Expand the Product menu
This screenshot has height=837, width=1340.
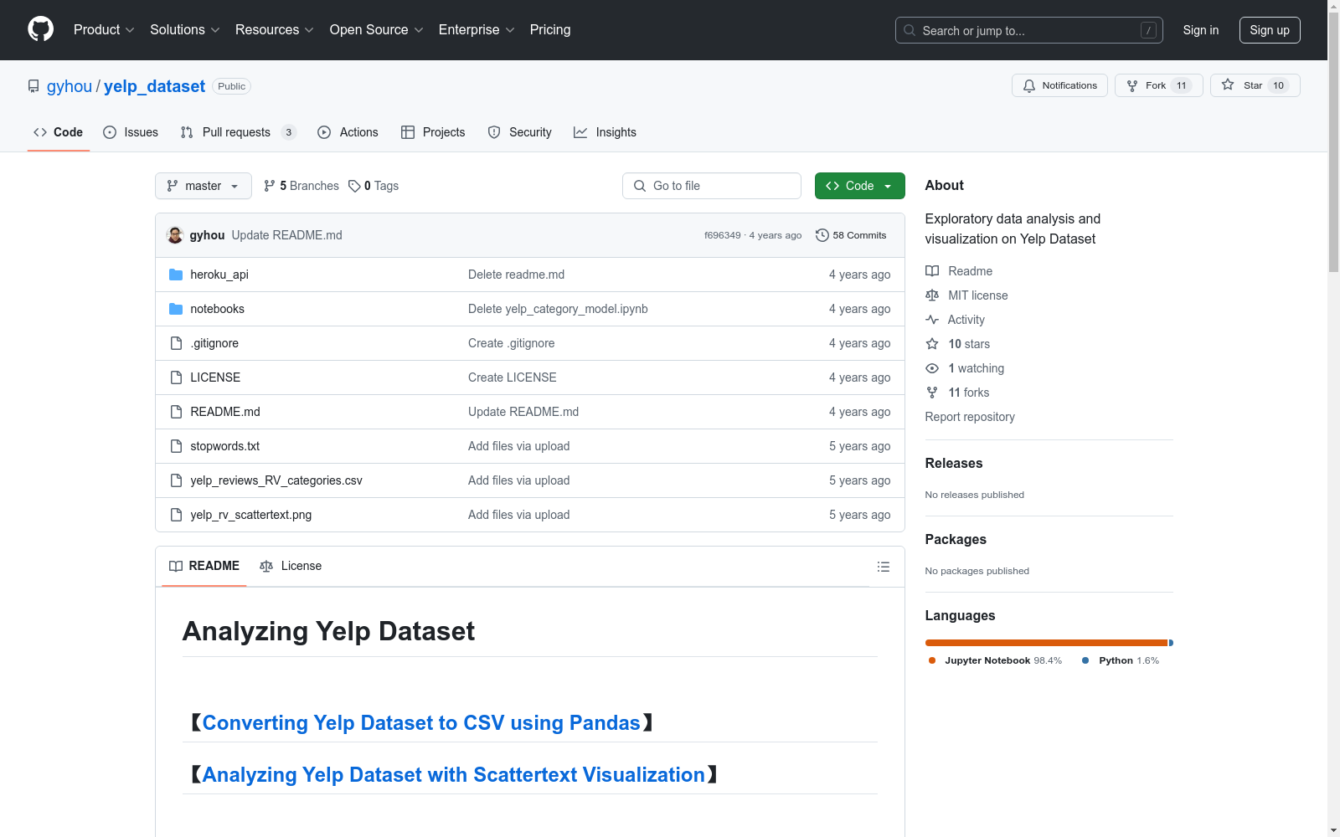[104, 29]
